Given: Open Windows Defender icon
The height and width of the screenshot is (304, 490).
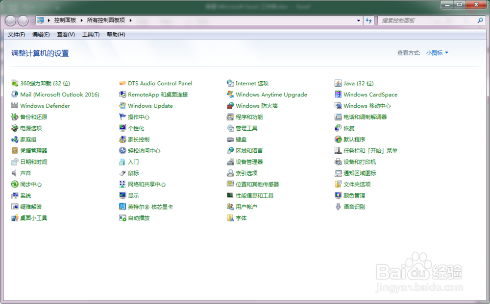Looking at the screenshot, I should pos(15,106).
